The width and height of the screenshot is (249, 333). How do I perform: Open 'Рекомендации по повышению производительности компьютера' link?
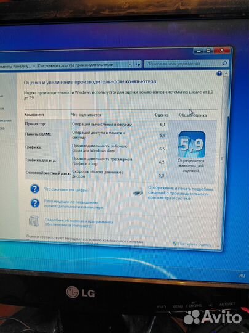tap(74, 204)
